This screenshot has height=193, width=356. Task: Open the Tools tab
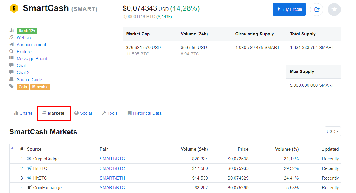point(110,113)
